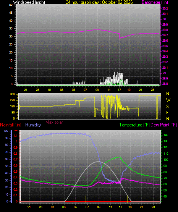Image resolution: width=178 pixels, height=212 pixels.
Task: Click the 1.1 rainfall axis value
Action: click(x=16, y=136)
